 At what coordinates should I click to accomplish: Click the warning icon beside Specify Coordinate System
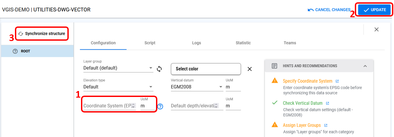pos(275,81)
